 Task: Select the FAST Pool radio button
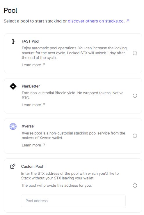tap(135, 53)
